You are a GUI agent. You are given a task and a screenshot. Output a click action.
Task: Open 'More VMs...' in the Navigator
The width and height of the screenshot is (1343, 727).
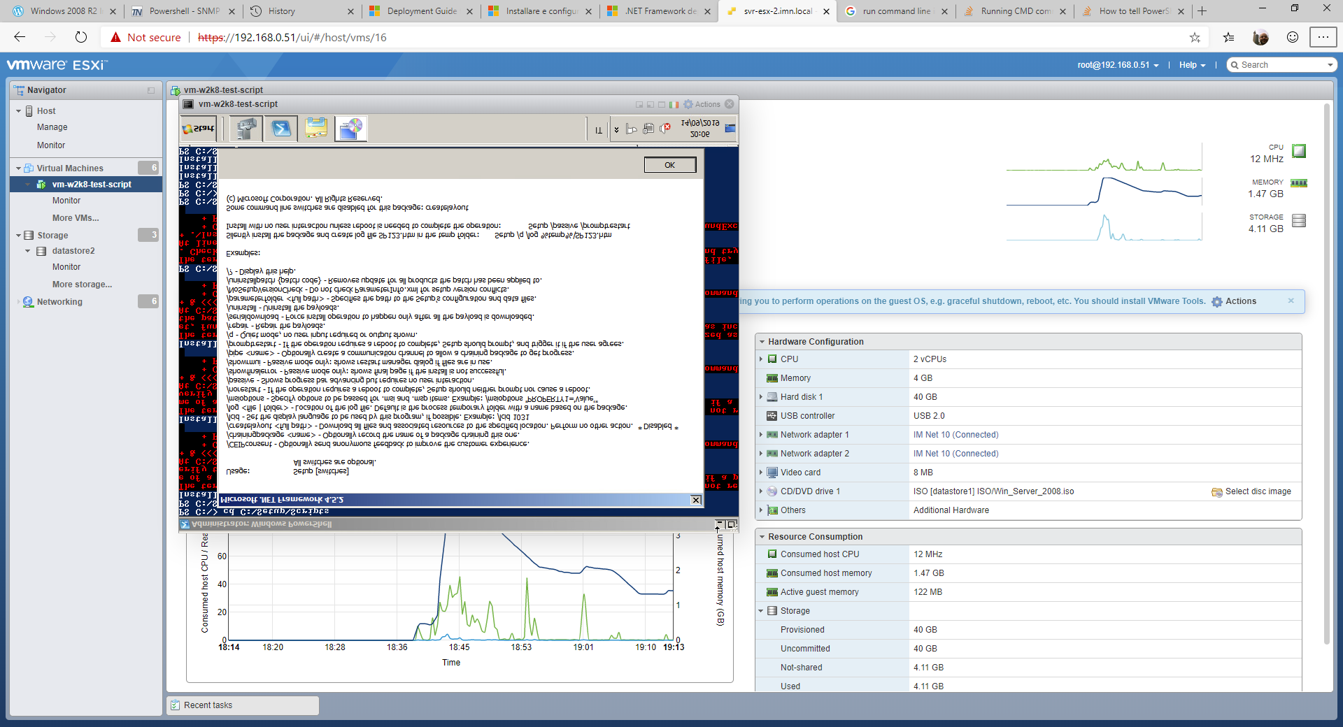pyautogui.click(x=76, y=217)
